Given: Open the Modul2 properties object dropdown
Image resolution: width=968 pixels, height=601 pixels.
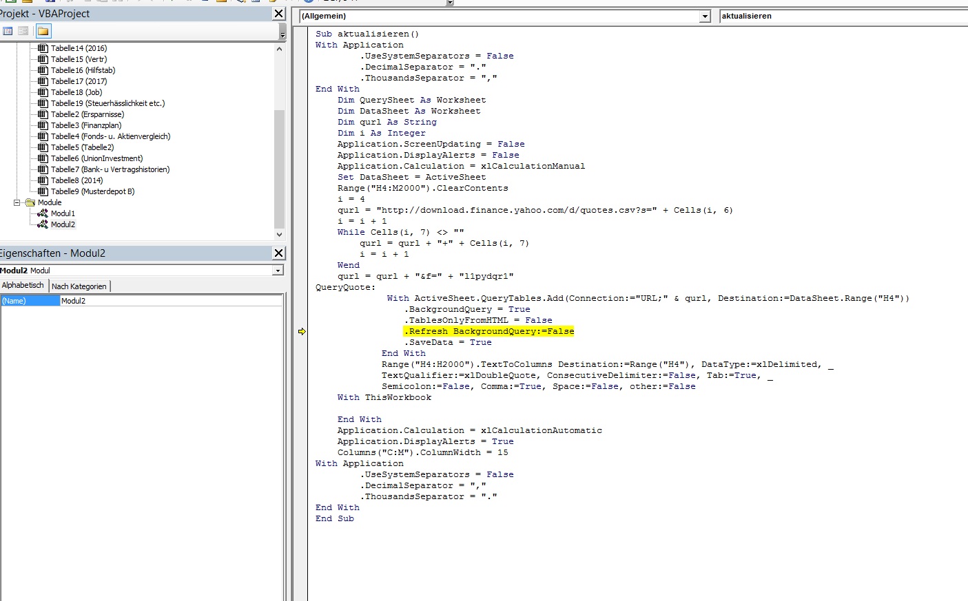Looking at the screenshot, I should click(x=278, y=271).
